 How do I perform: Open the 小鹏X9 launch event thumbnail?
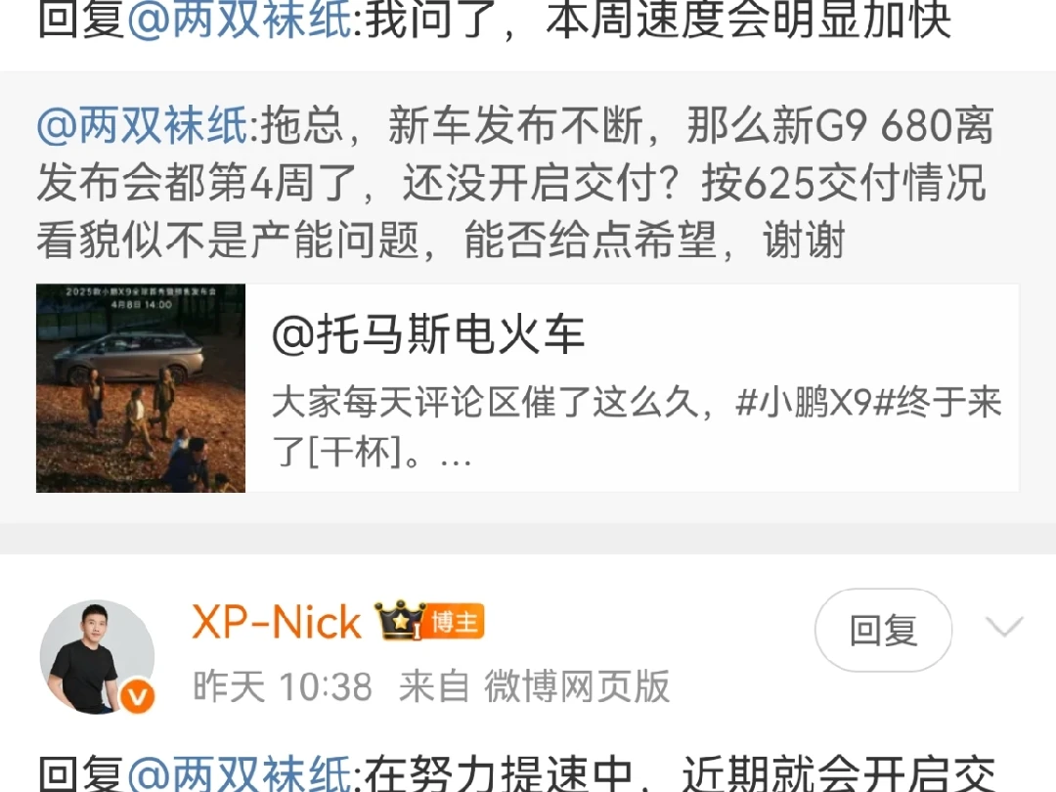(141, 388)
